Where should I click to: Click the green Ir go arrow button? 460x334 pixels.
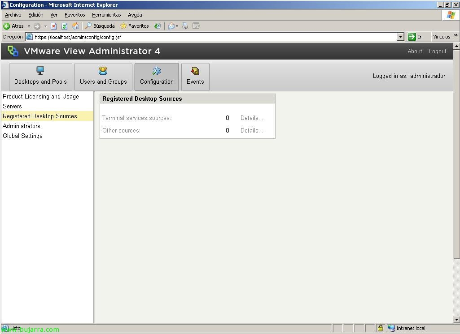[x=412, y=37]
